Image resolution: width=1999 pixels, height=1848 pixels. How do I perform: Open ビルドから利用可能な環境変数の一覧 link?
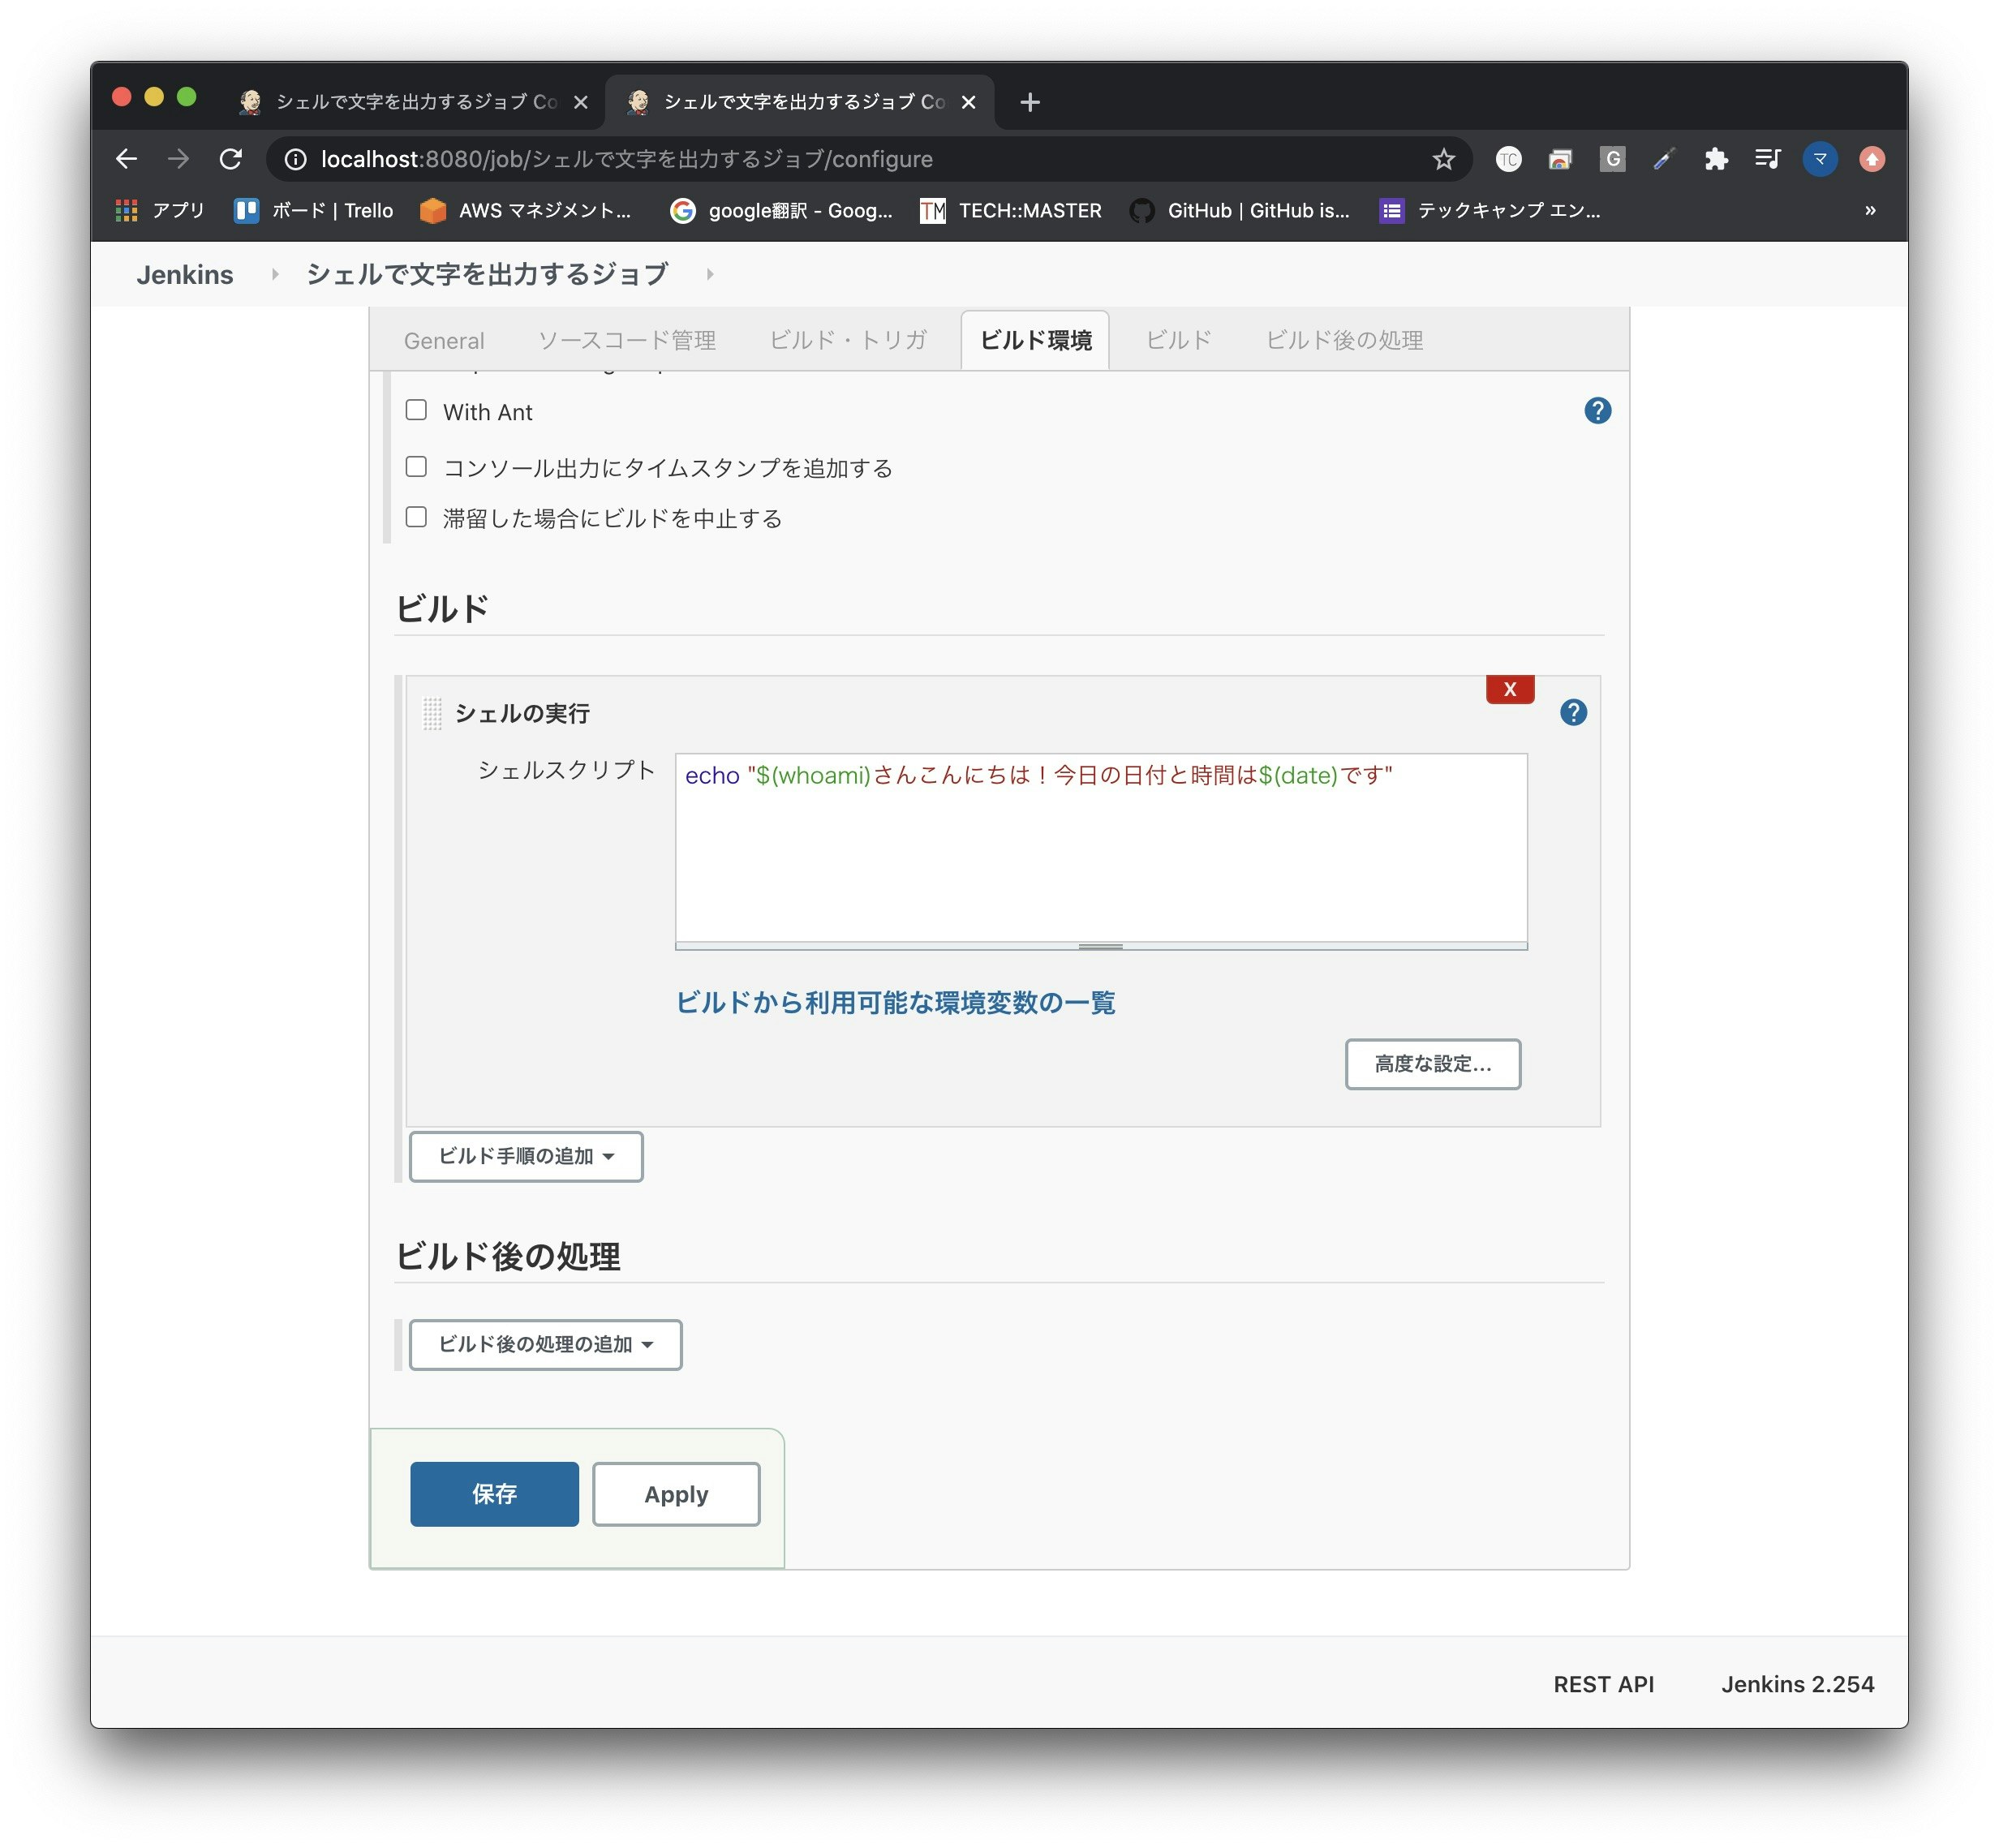(x=895, y=1002)
